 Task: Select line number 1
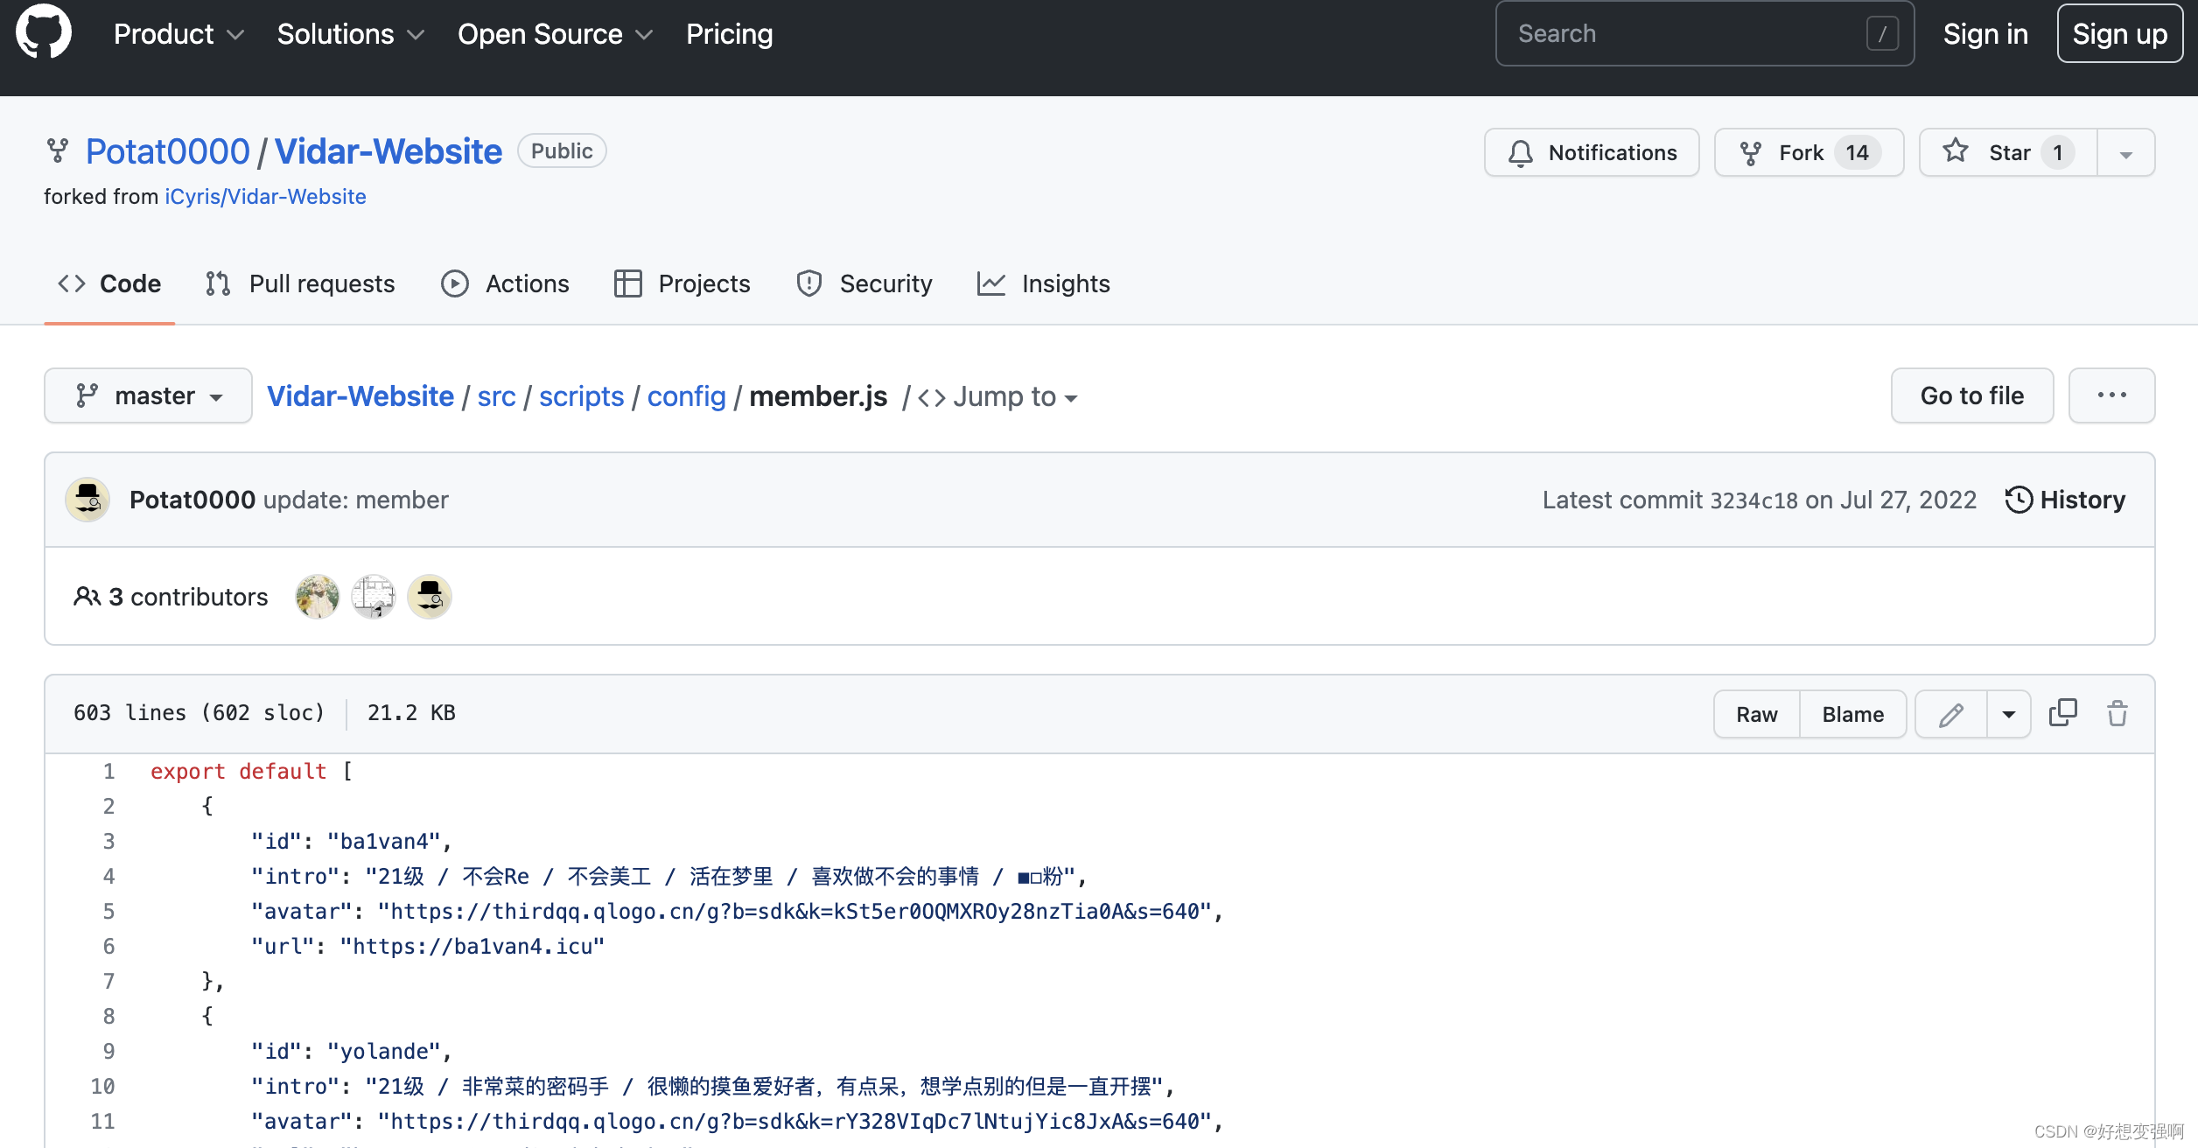coord(108,772)
